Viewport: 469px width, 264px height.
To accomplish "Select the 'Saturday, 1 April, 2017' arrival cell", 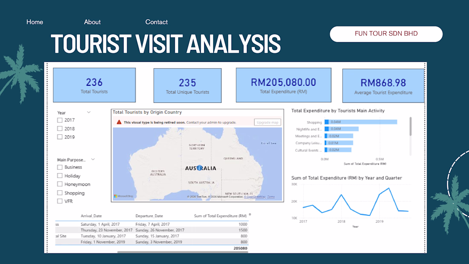I will [x=100, y=224].
